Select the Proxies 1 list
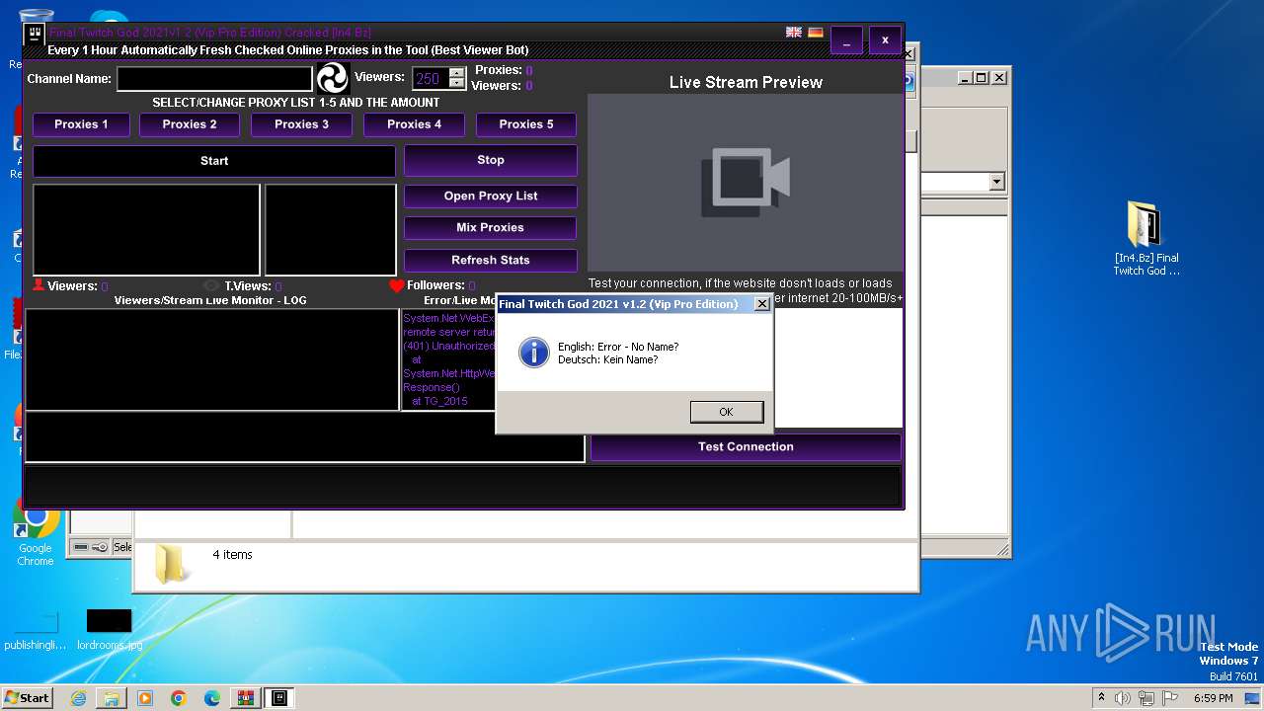1264x711 pixels. [x=81, y=124]
